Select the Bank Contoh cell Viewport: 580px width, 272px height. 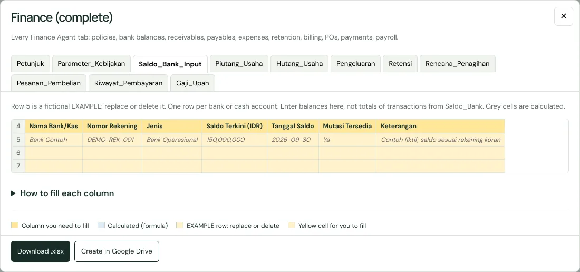tap(54, 140)
